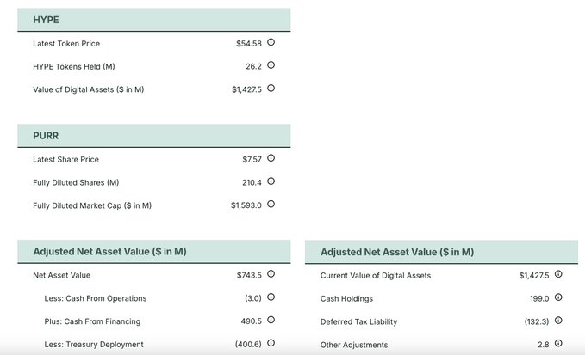Click info icon beside Other Adjustments

[x=558, y=344]
